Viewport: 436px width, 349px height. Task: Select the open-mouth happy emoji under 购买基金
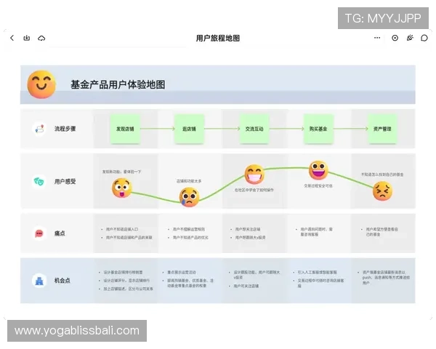point(318,169)
